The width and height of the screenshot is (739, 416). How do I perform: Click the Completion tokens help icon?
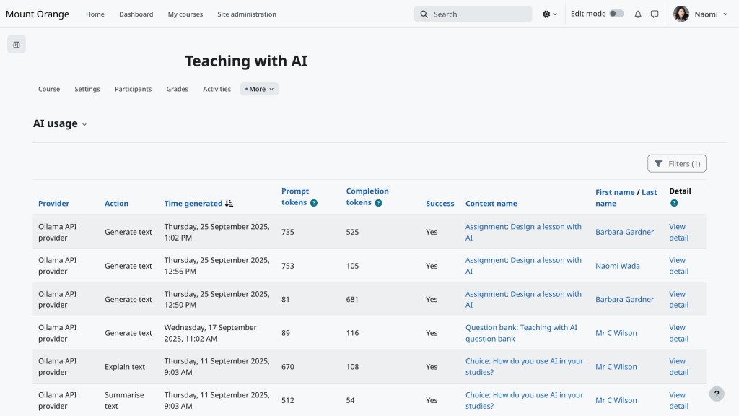pyautogui.click(x=378, y=203)
